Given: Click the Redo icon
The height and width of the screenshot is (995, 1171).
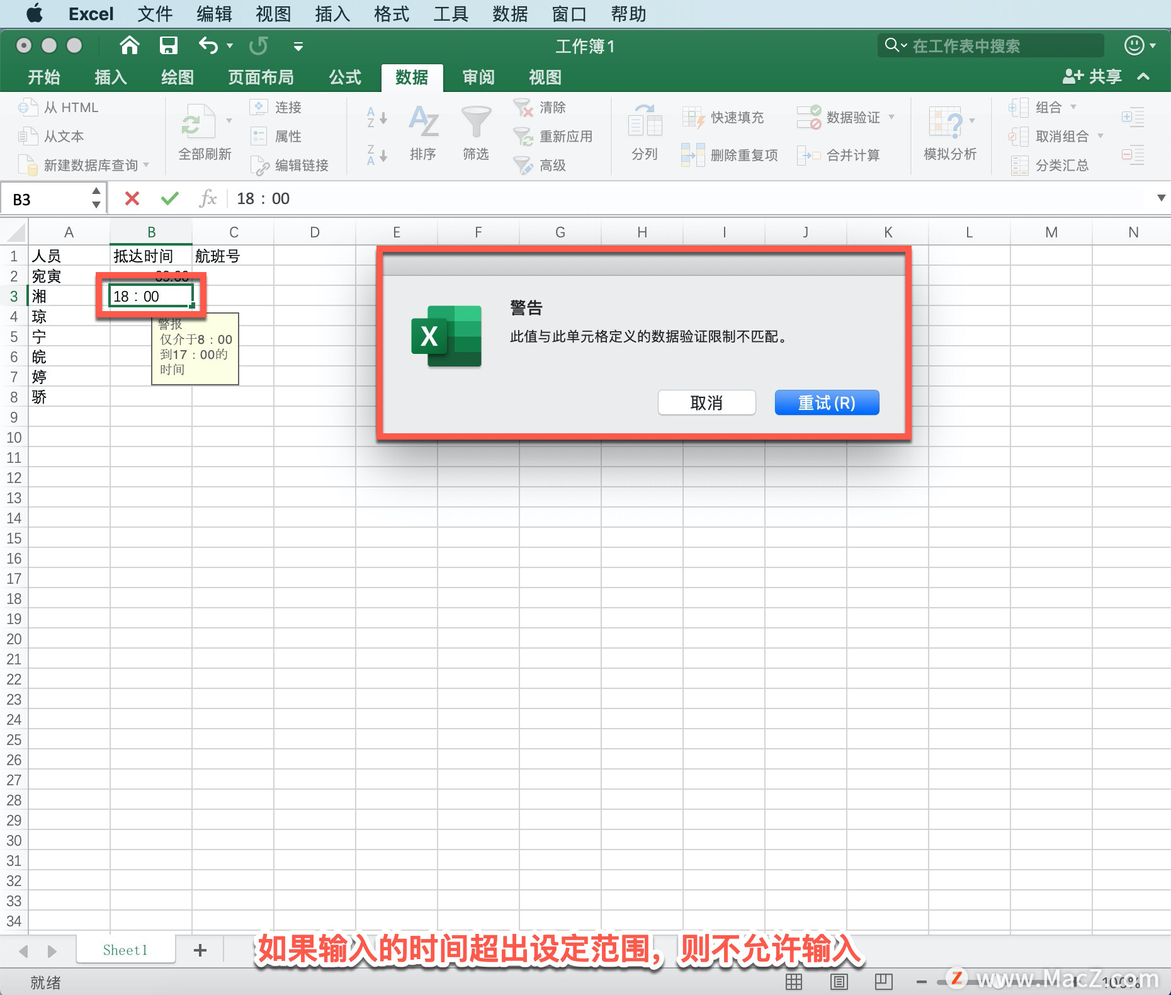Looking at the screenshot, I should (x=259, y=45).
